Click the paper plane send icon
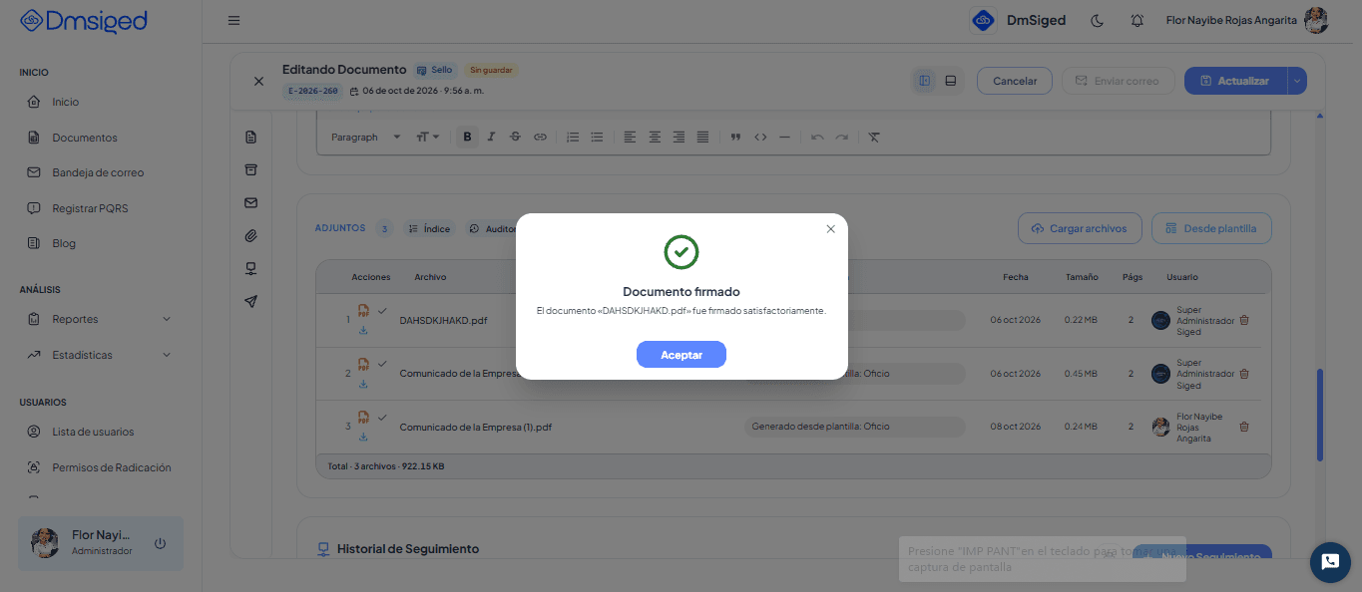The width and height of the screenshot is (1362, 592). click(251, 301)
